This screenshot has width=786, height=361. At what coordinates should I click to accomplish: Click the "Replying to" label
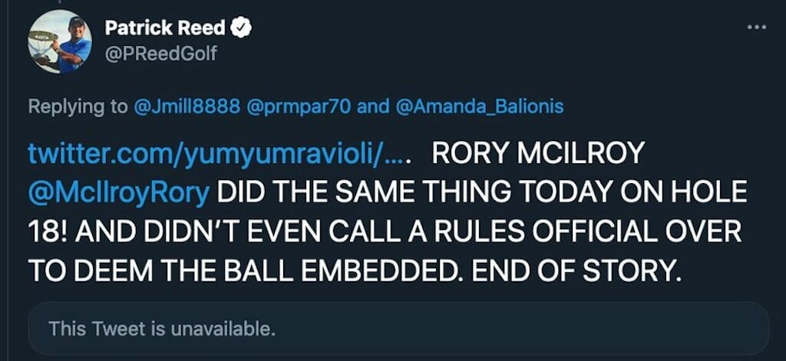coord(78,107)
